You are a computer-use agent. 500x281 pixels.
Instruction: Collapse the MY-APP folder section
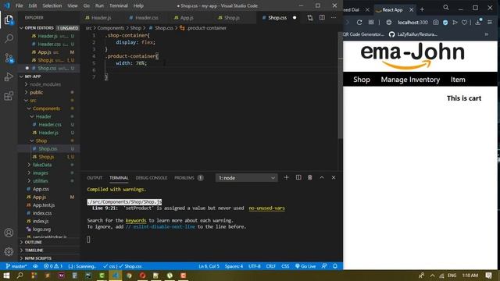tap(48, 76)
